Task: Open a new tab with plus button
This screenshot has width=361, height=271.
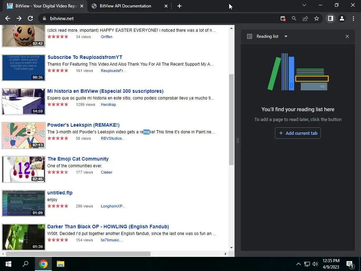Action: click(179, 6)
